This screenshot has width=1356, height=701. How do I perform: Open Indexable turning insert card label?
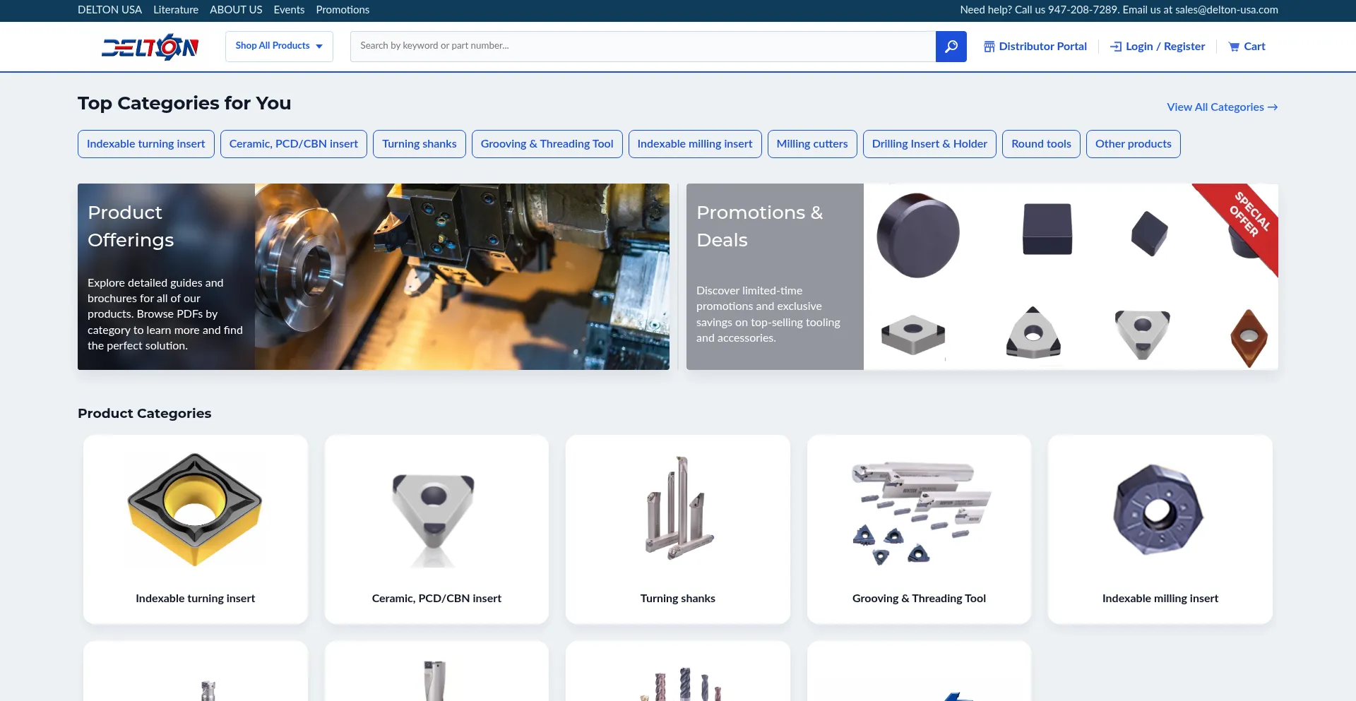(x=196, y=599)
